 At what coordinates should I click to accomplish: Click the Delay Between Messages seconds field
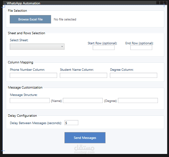71,123
